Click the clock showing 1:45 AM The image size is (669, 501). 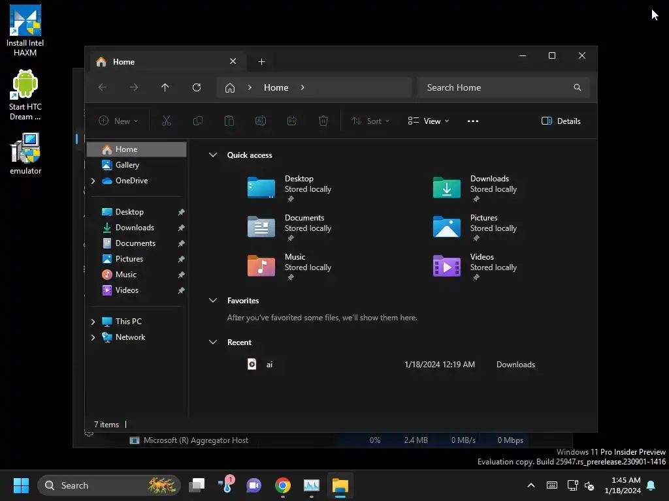click(623, 485)
